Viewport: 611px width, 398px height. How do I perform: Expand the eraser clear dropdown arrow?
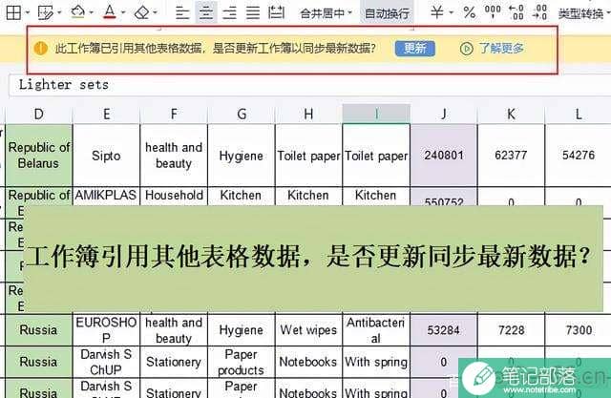[x=155, y=12]
